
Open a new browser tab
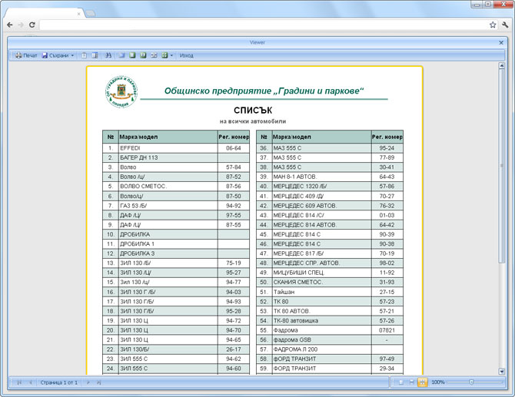[x=91, y=14]
